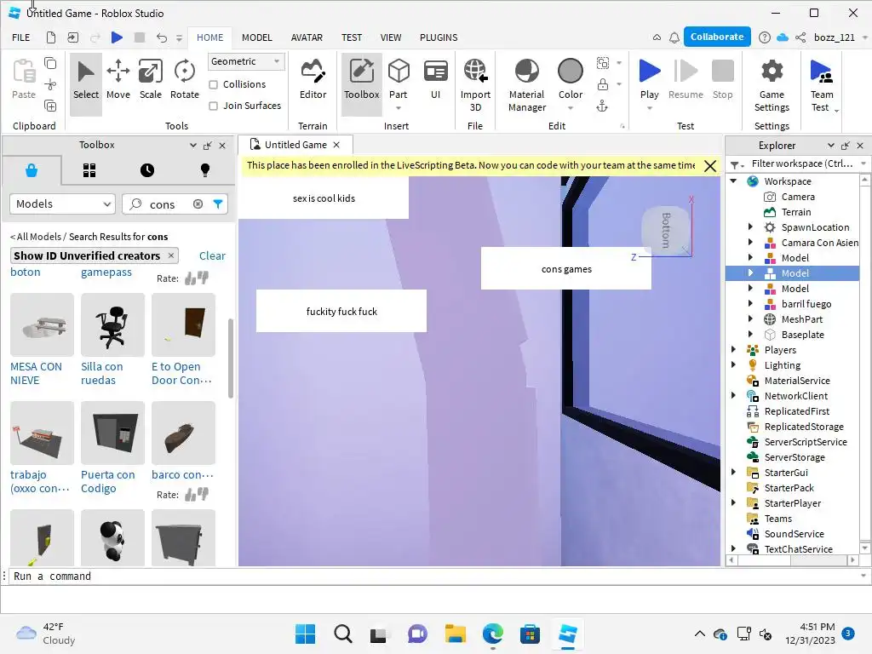Click the new file icon
Screen dimensions: 872x654
tap(50, 37)
